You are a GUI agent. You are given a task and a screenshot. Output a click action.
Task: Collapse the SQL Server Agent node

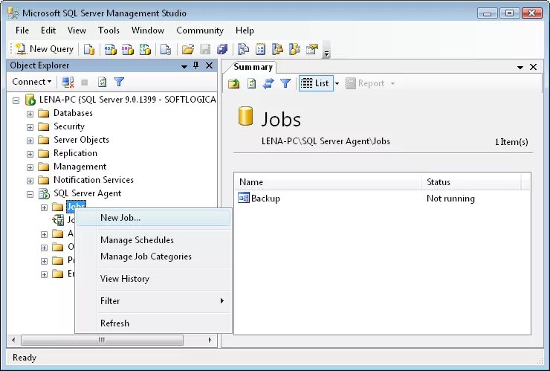coord(30,194)
